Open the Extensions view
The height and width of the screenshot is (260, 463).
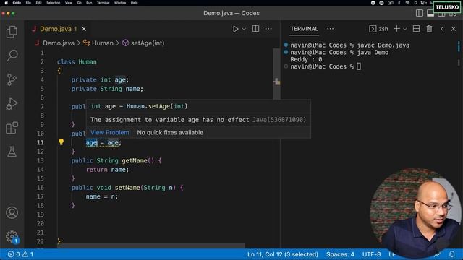pyautogui.click(x=12, y=128)
